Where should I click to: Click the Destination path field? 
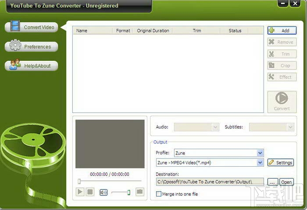[210, 182]
